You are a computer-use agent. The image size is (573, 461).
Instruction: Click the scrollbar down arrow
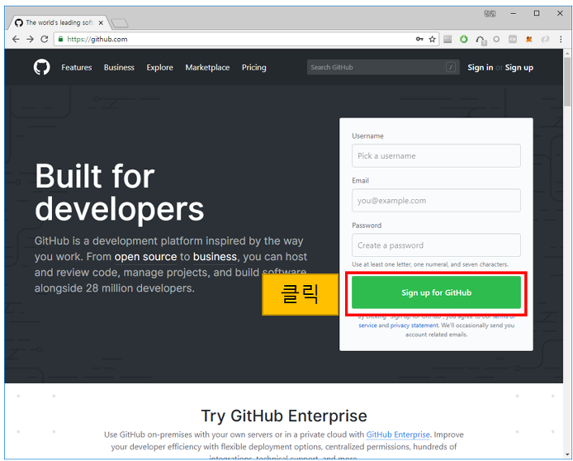coord(567,454)
